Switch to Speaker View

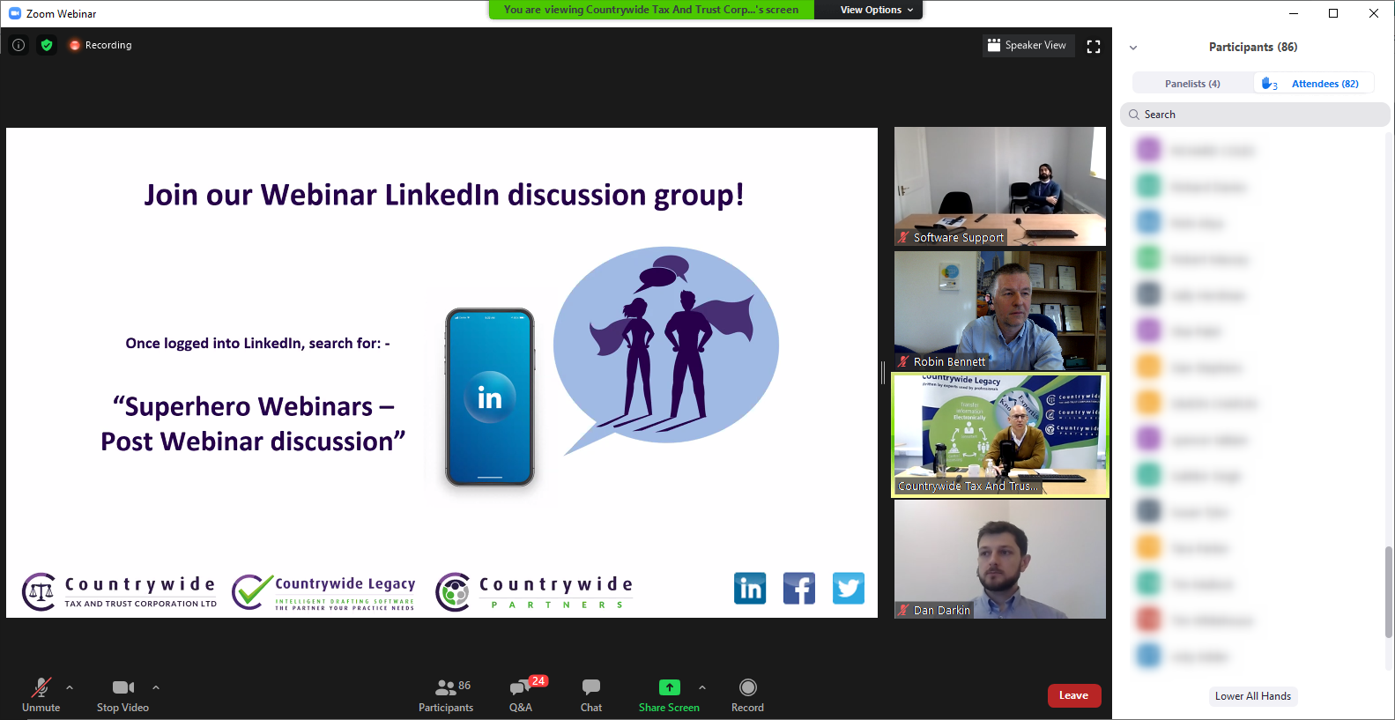point(1028,45)
